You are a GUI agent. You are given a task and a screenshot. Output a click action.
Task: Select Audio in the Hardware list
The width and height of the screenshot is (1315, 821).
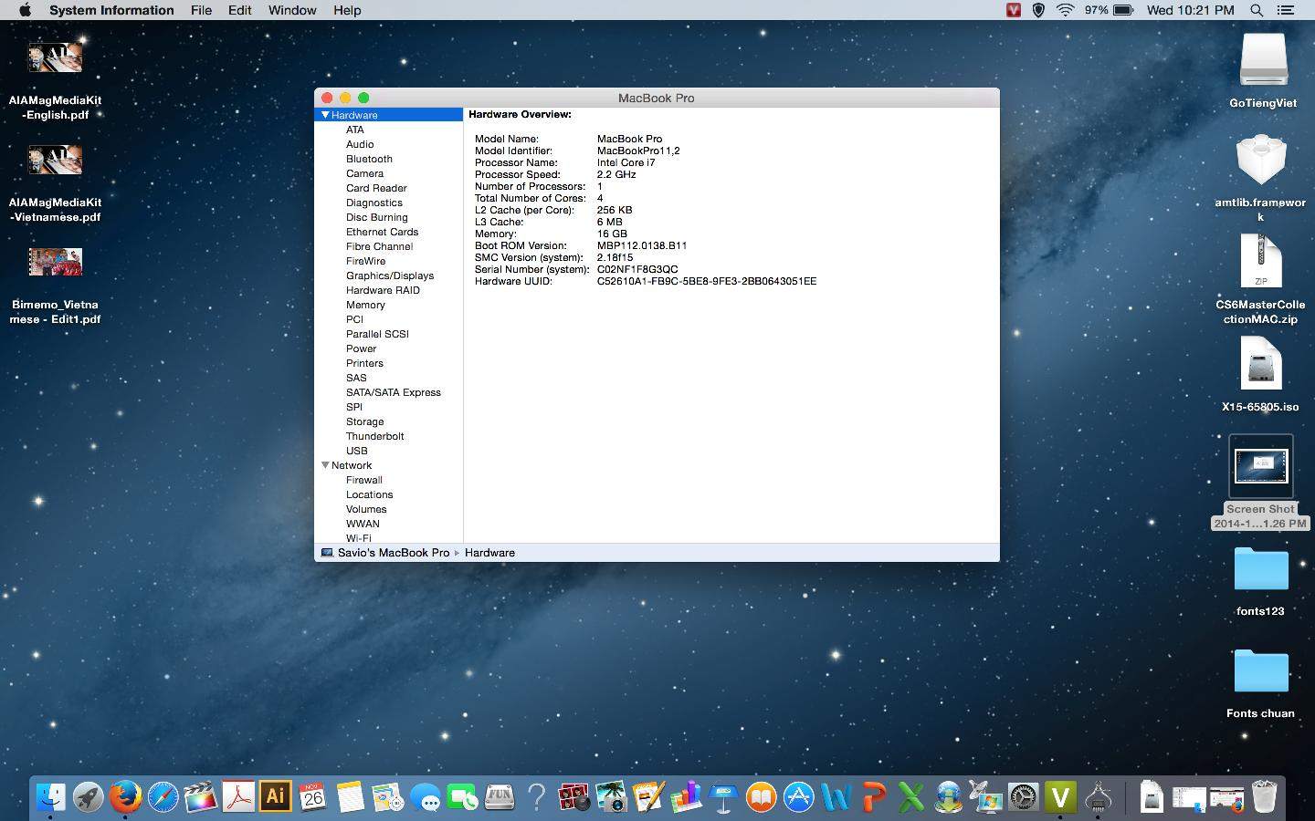click(x=360, y=144)
